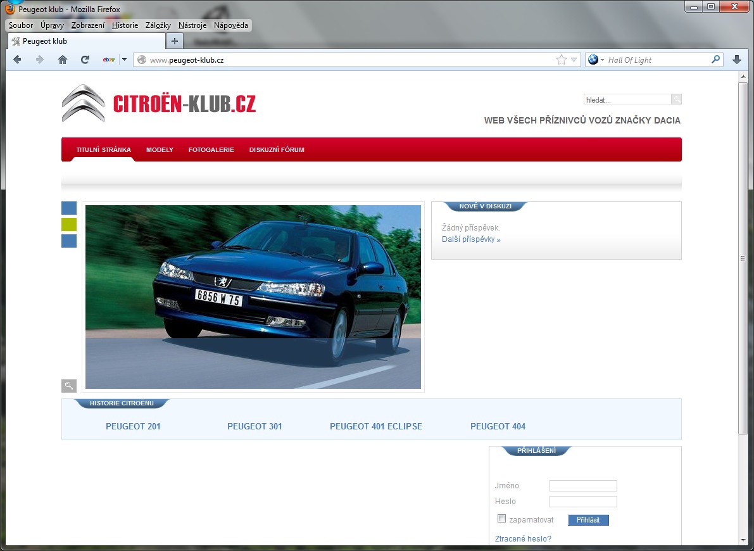754x551 pixels.
Task: Switch to the MODELY section
Action: [x=160, y=149]
